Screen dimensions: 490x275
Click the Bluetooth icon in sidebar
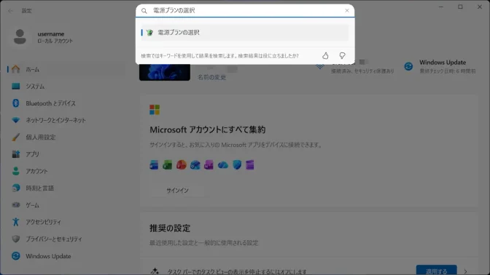point(15,103)
